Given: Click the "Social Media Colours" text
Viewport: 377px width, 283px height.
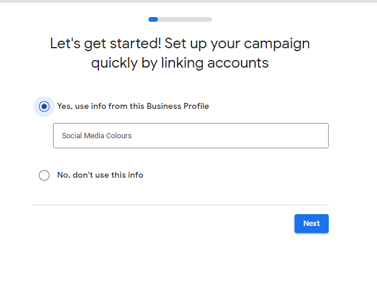Looking at the screenshot, I should click(97, 136).
